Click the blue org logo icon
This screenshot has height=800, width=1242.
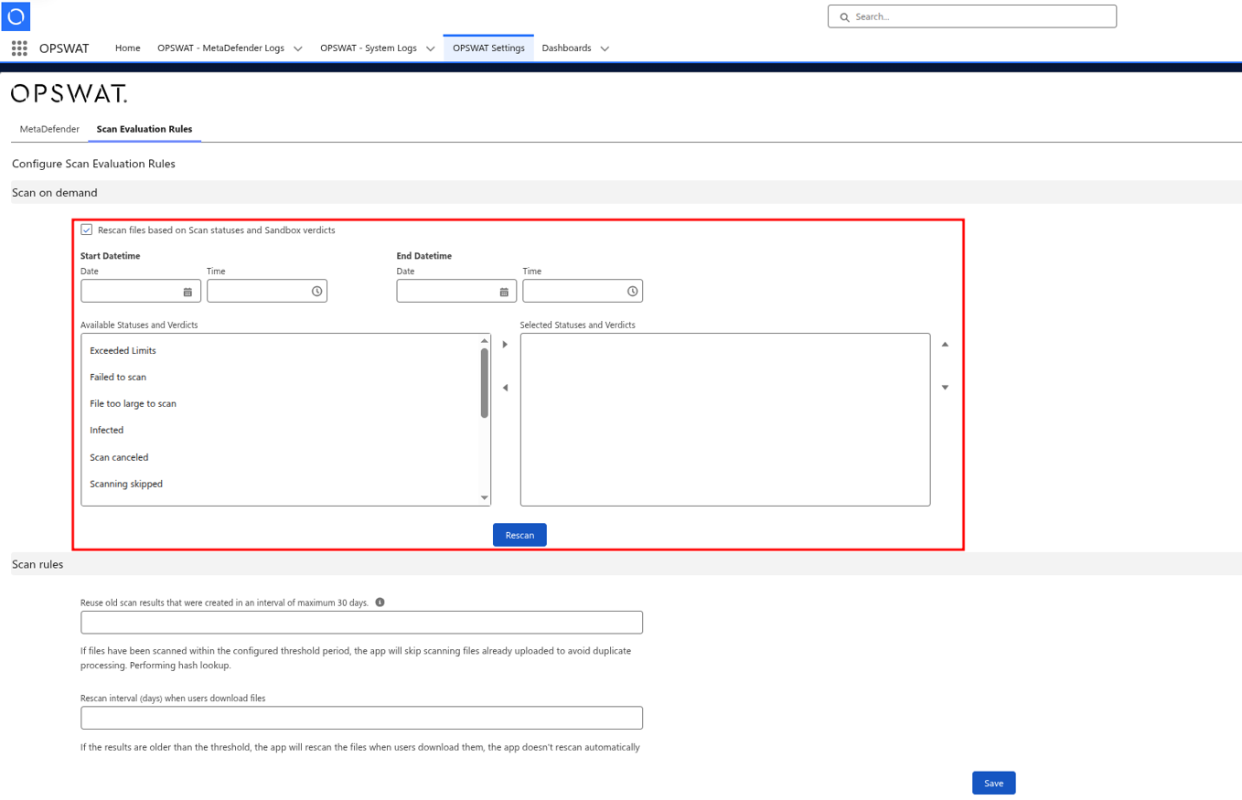[16, 16]
